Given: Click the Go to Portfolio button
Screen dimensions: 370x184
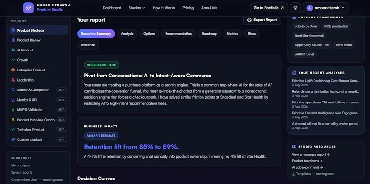Looking at the screenshot, I should [269, 8].
